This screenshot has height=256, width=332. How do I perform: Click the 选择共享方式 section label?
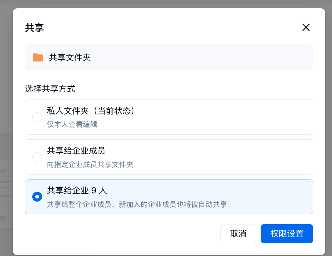coord(50,89)
